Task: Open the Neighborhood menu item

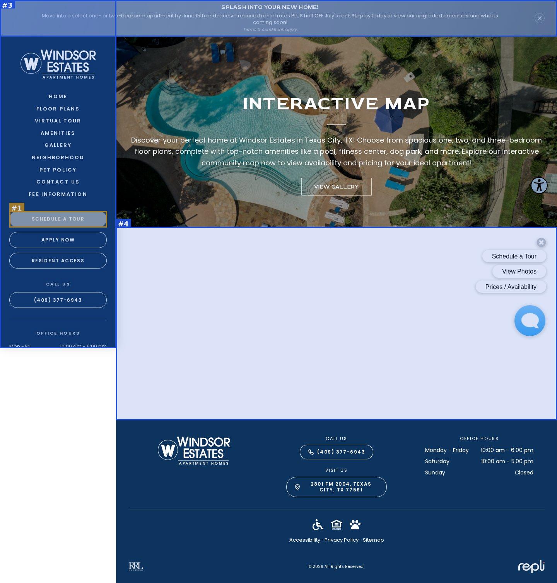Action: tap(58, 158)
